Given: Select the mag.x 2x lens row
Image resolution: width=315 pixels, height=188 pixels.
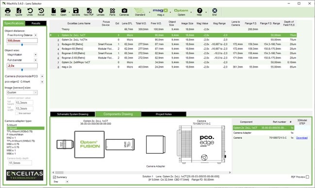Looking at the screenshot, I should [x=173, y=67].
